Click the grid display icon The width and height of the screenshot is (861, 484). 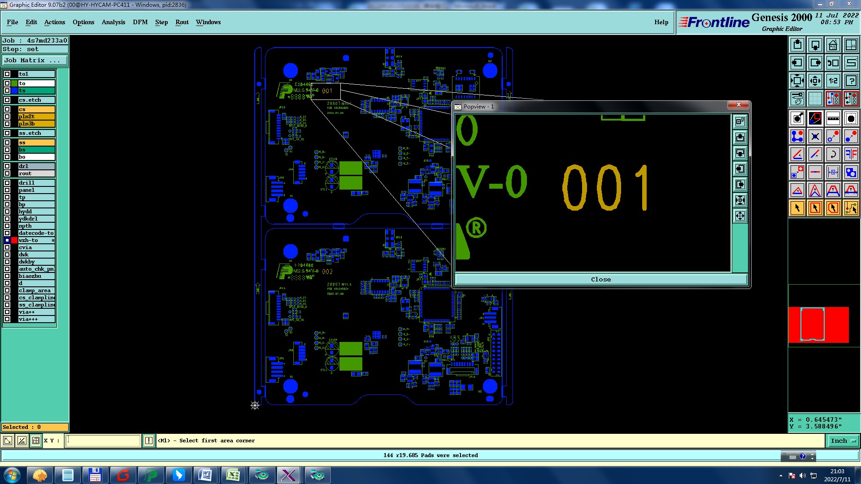click(815, 99)
